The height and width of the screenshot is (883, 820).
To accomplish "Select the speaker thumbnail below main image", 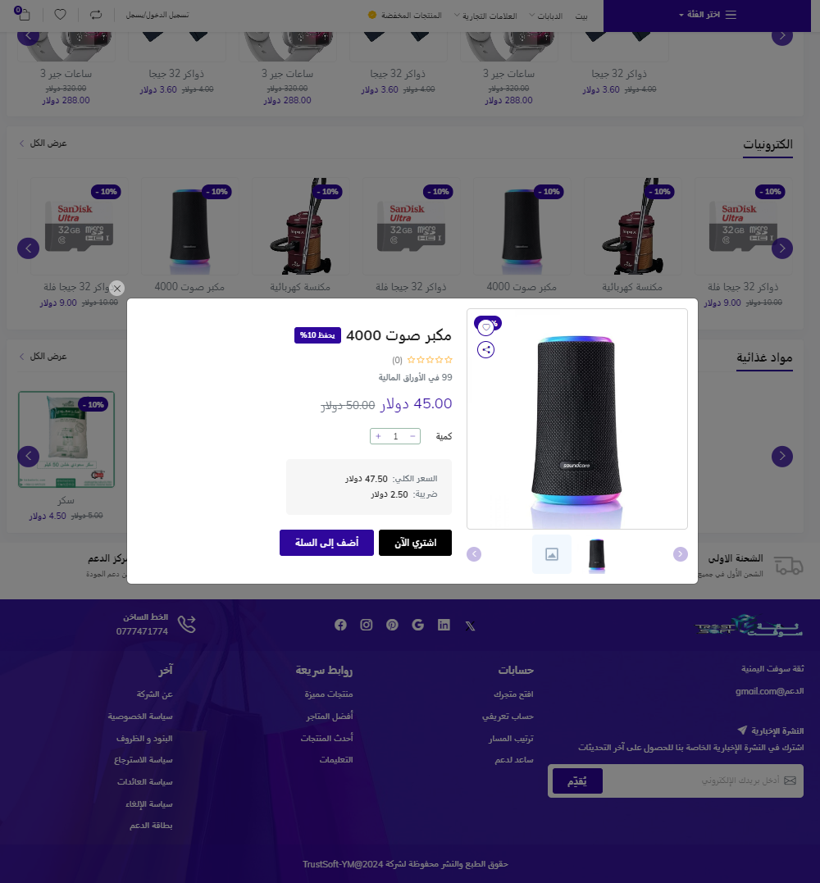I will 596,555.
